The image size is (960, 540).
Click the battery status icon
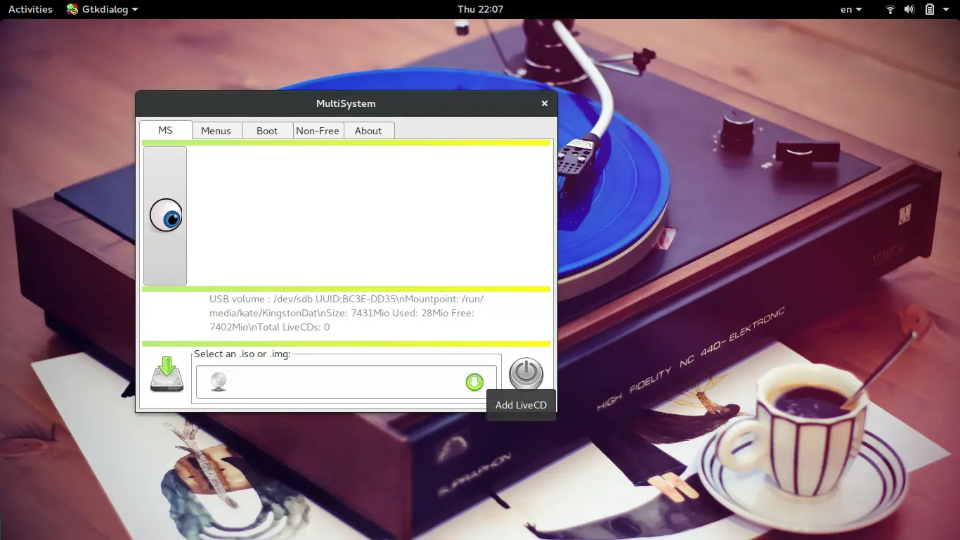(x=929, y=9)
